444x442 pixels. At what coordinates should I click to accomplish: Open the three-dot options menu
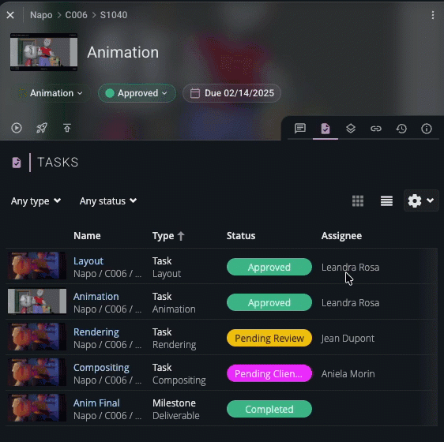(433, 15)
